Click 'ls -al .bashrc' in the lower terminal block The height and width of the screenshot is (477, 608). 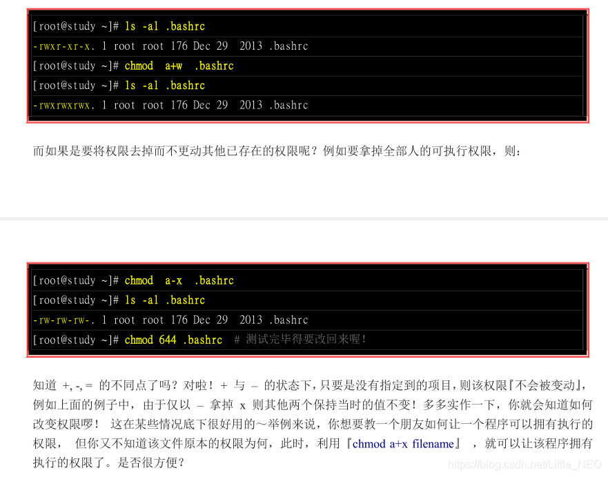(165, 300)
